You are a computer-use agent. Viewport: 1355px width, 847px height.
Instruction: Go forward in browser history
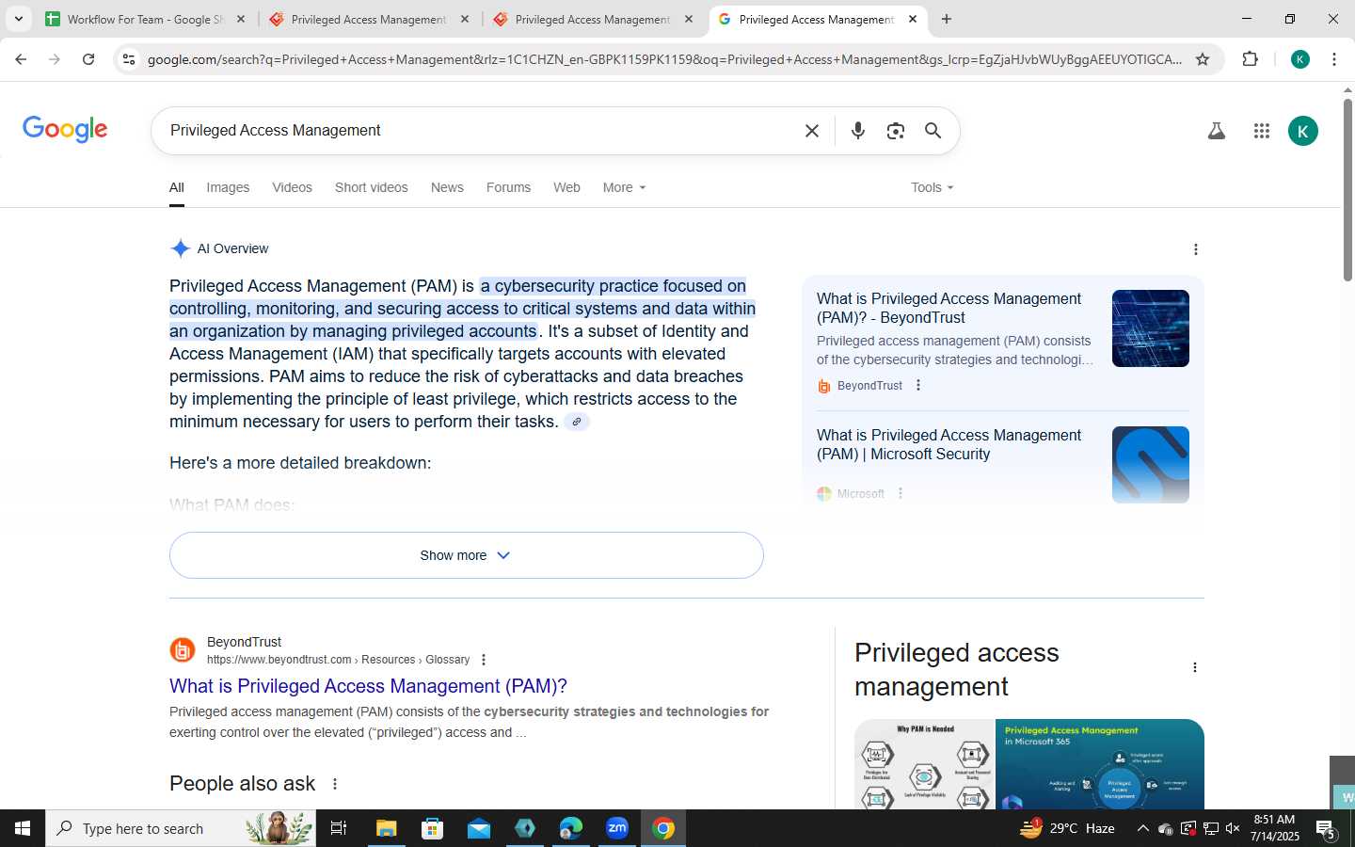[55, 59]
